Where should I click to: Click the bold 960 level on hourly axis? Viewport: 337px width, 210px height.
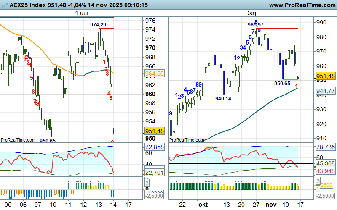(150, 94)
